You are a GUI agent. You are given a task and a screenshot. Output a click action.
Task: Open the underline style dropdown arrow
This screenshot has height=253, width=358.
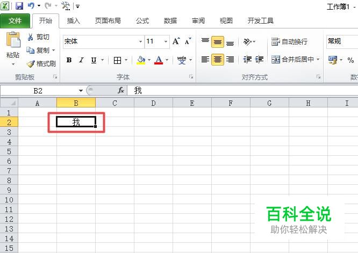coord(102,60)
